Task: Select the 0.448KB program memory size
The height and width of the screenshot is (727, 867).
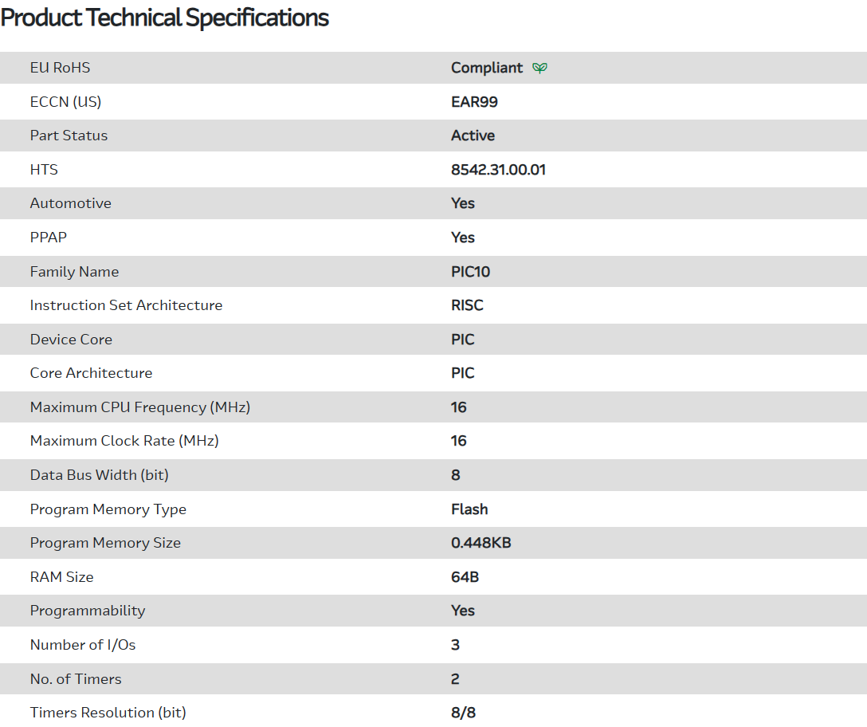Action: point(481,543)
